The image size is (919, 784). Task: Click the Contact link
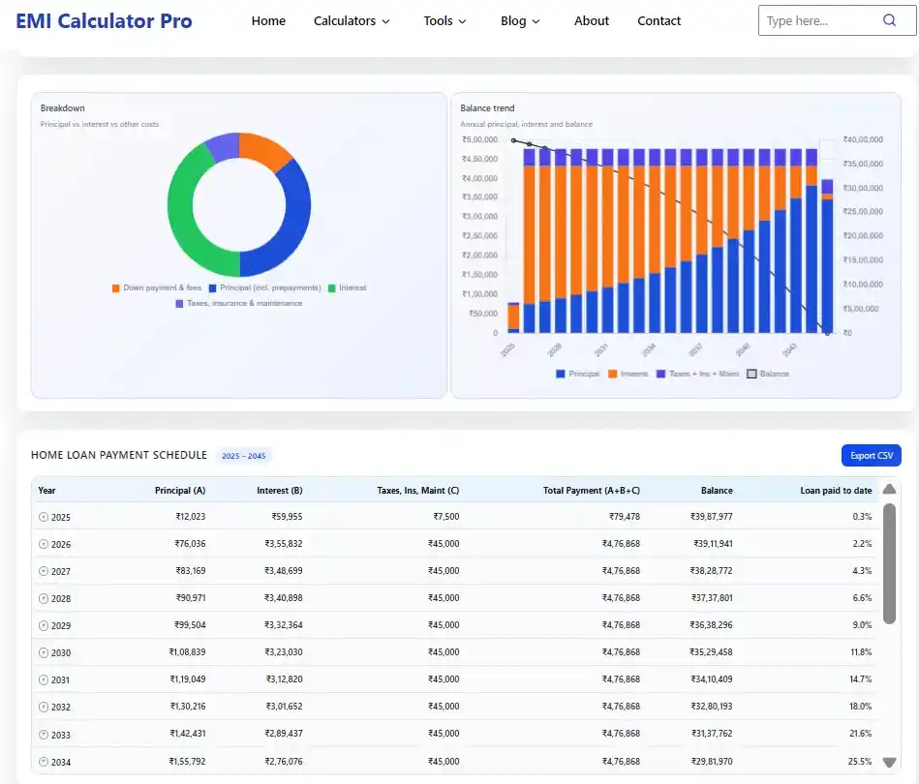coord(659,20)
